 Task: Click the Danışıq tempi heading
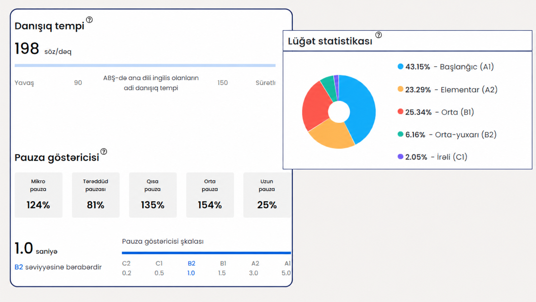(49, 26)
